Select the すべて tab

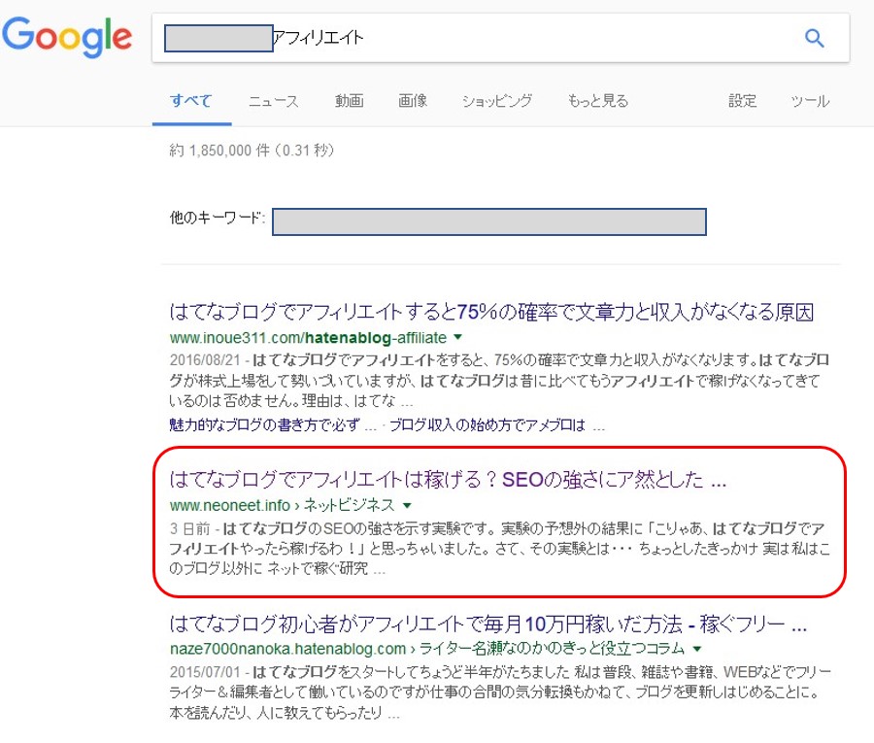191,101
